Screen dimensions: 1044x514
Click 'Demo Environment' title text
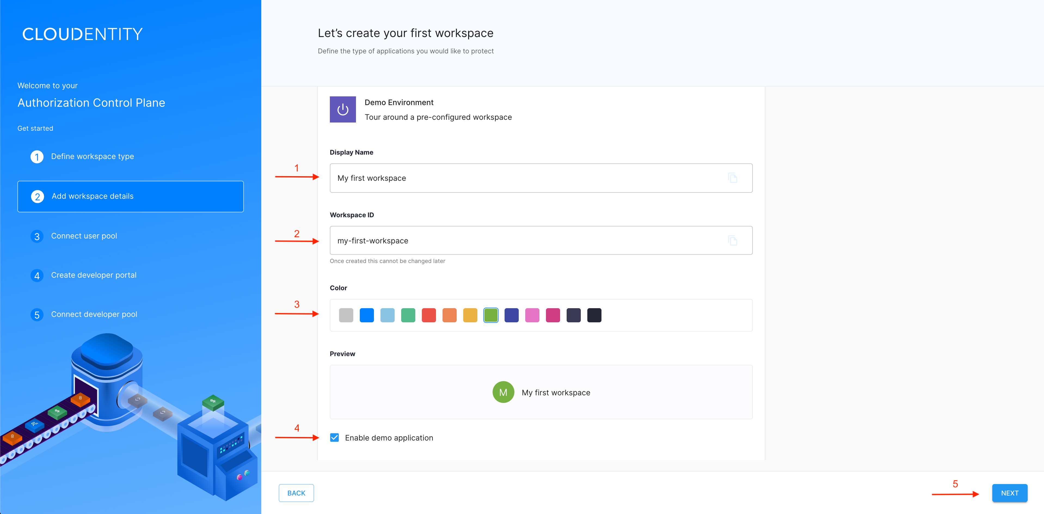tap(399, 102)
